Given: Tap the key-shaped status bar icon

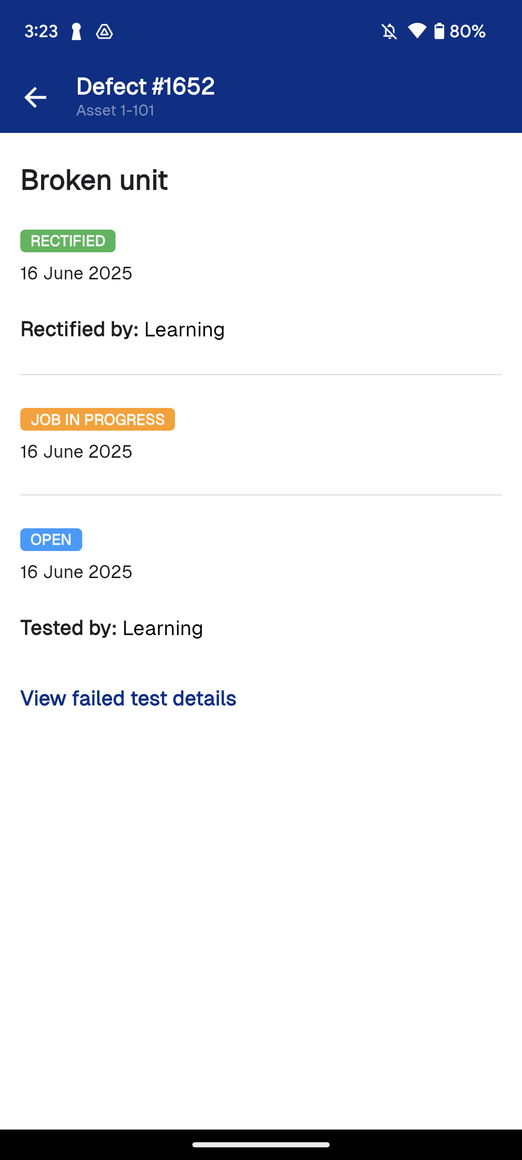Looking at the screenshot, I should pyautogui.click(x=75, y=31).
